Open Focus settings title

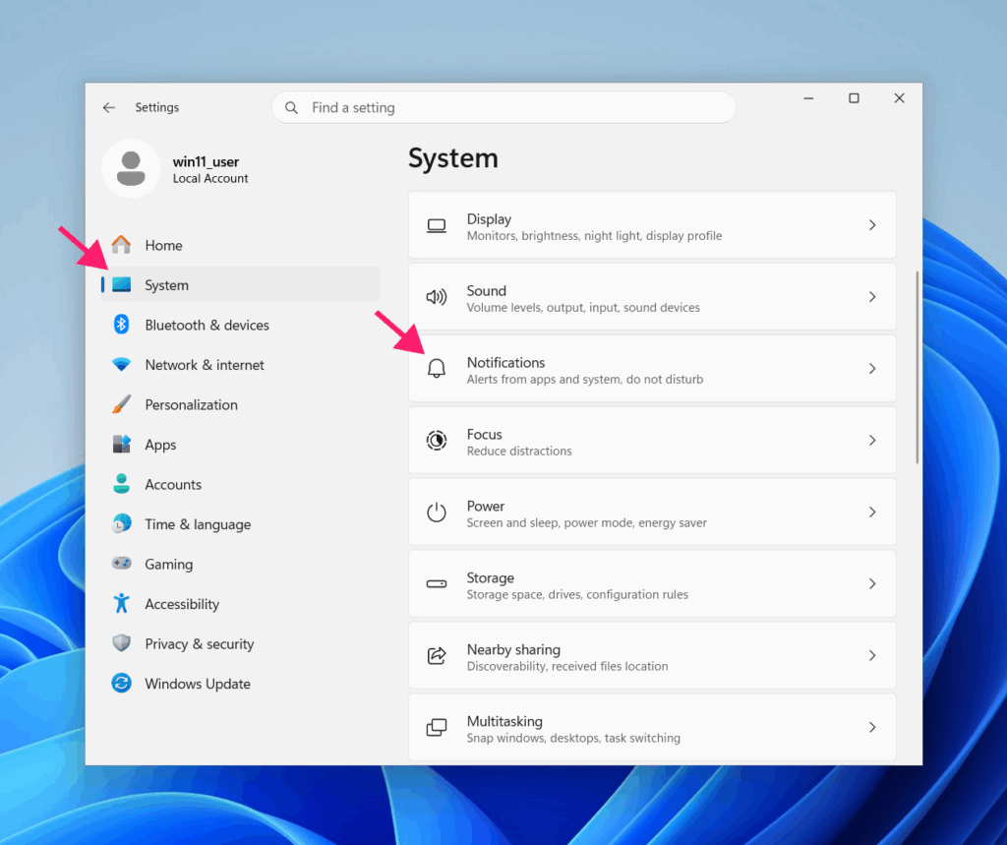click(484, 435)
